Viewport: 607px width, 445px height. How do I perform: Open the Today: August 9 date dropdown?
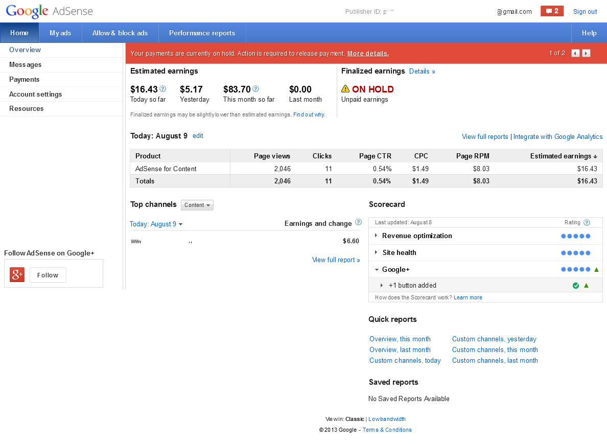[156, 224]
